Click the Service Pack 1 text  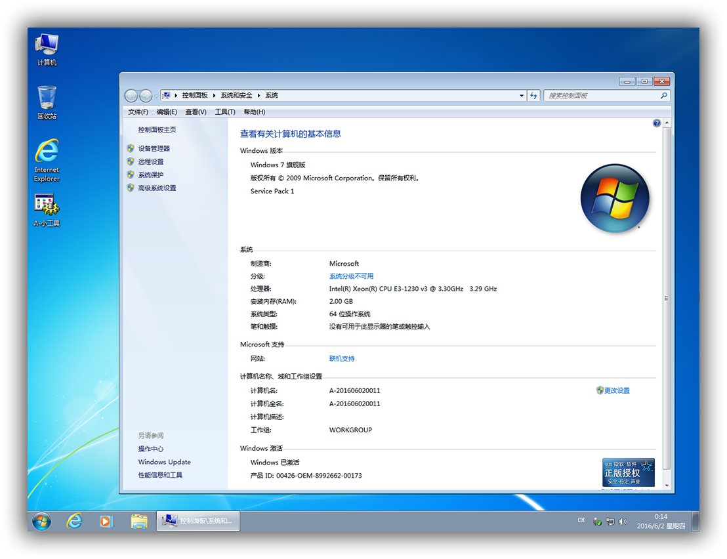[x=272, y=191]
